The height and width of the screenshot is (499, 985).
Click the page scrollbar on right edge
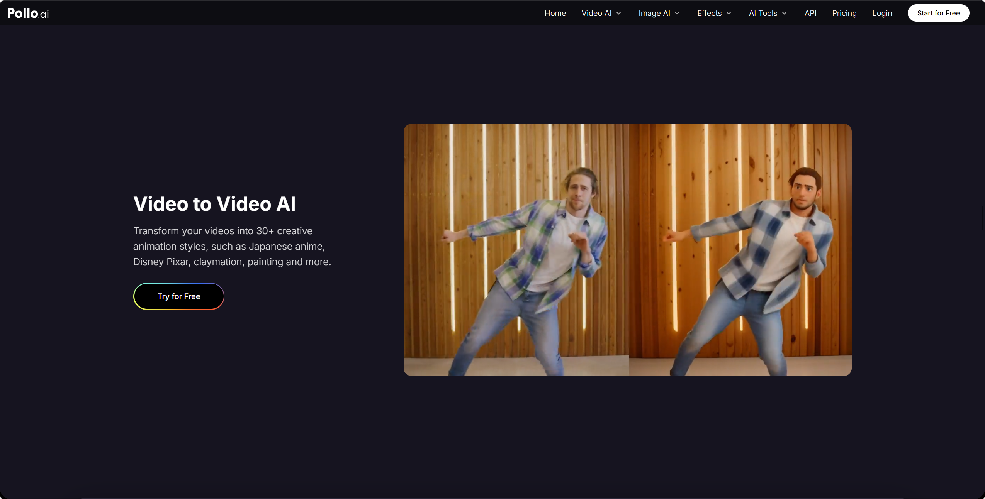[982, 218]
